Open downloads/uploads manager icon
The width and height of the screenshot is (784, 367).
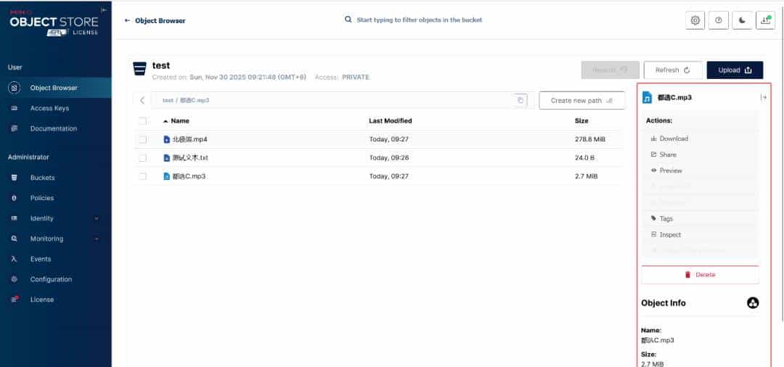pos(766,20)
